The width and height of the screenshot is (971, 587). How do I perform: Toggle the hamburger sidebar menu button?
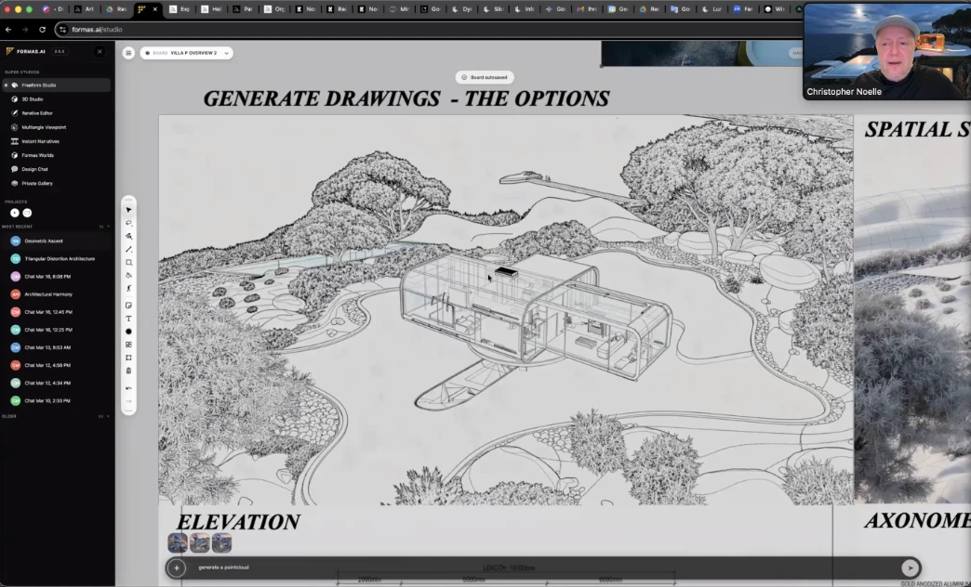pyautogui.click(x=128, y=53)
